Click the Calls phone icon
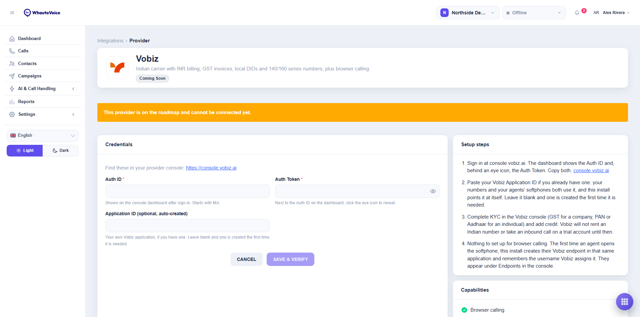This screenshot has height=317, width=640. click(x=12, y=51)
